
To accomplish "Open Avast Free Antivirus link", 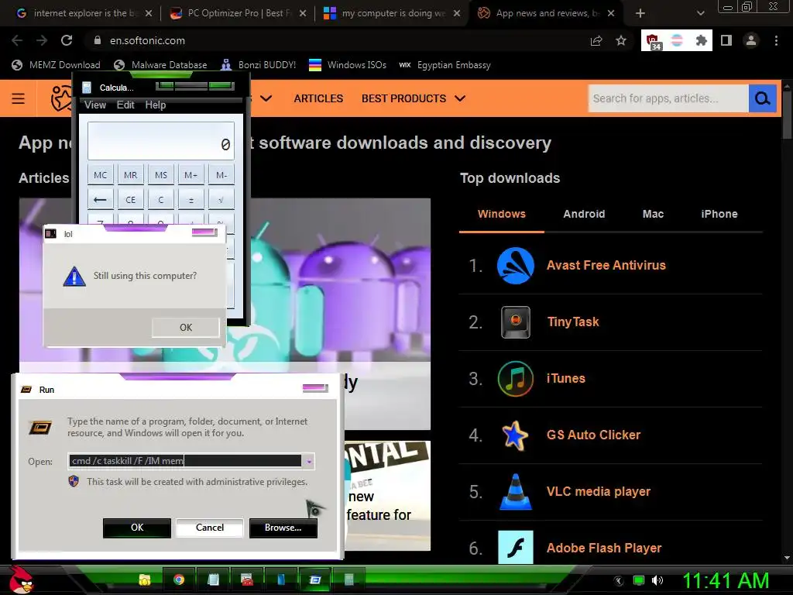I will (606, 265).
